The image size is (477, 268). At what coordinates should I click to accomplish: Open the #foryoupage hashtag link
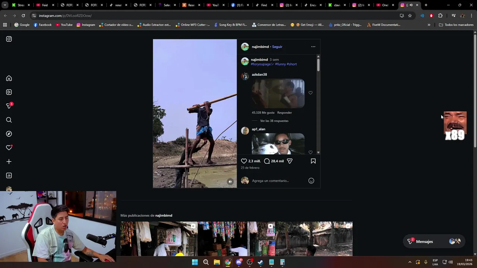262,64
